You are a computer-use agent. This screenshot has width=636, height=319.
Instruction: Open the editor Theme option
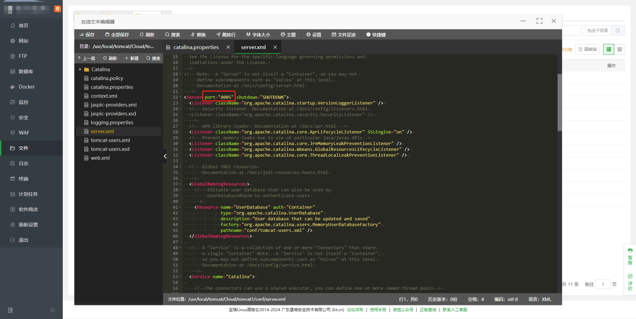point(288,35)
